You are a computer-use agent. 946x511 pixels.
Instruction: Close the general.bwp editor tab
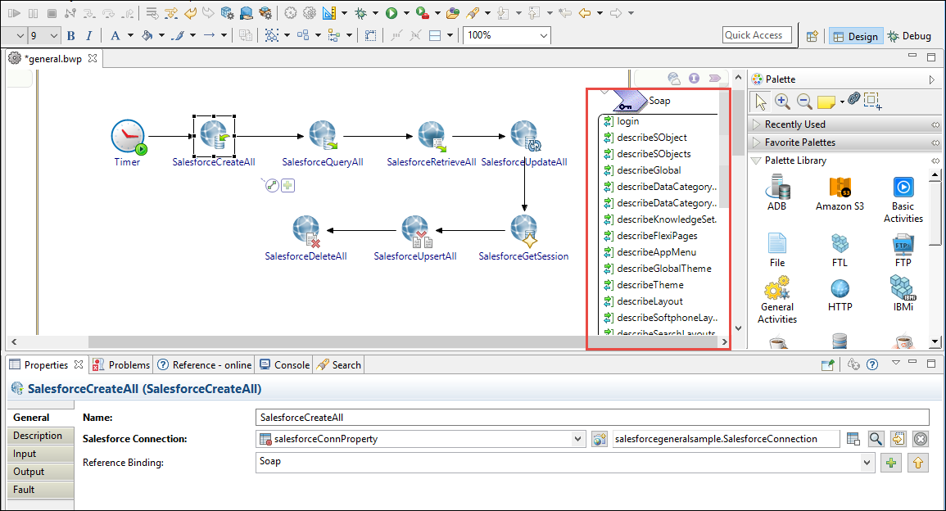pyautogui.click(x=93, y=58)
